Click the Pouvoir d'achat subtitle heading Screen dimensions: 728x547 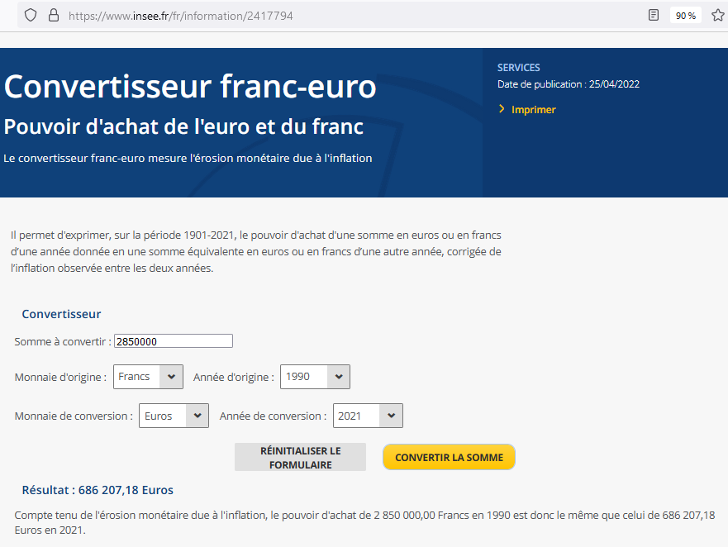click(x=183, y=127)
